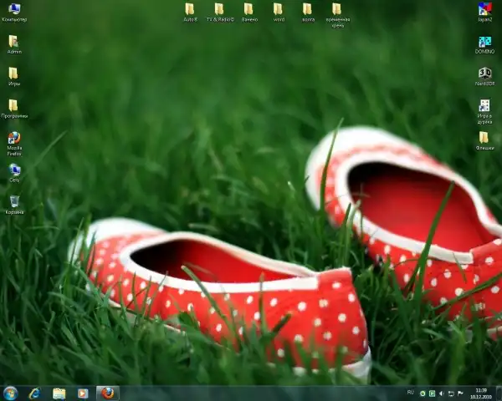
Task: Open the Сеть network icon
Action: (14, 170)
